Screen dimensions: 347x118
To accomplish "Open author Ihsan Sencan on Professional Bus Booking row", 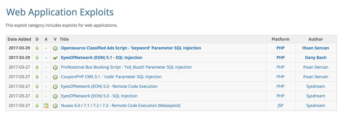I will click(316, 67).
